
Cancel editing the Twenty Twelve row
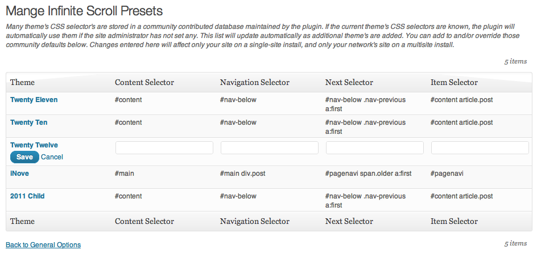[x=52, y=157]
